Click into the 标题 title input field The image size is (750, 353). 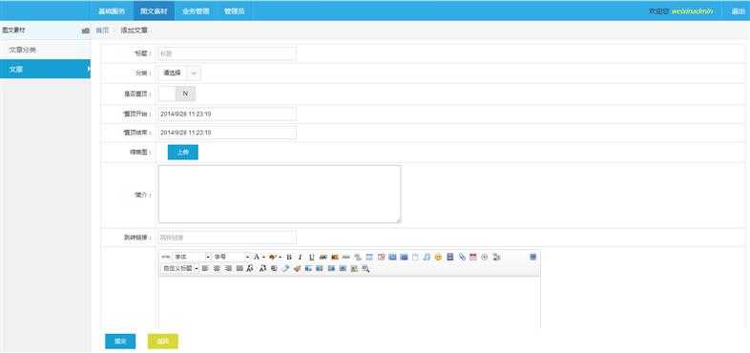[x=227, y=53]
